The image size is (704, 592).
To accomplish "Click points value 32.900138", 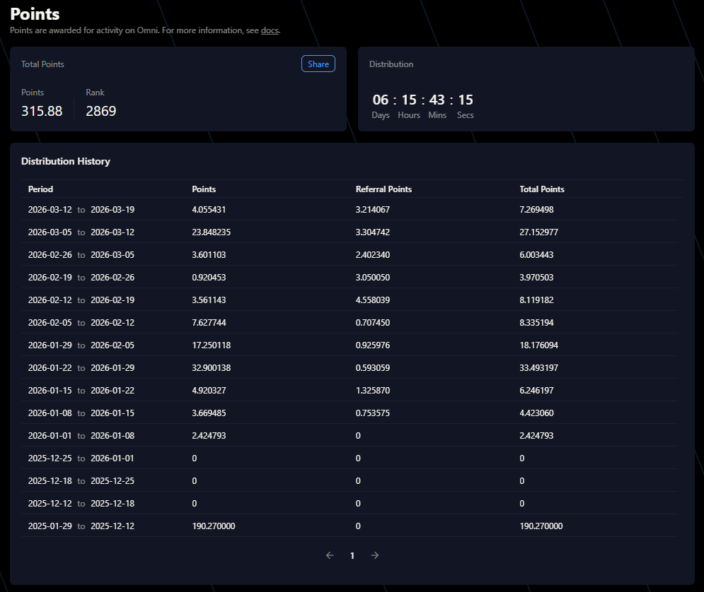I will coord(211,368).
